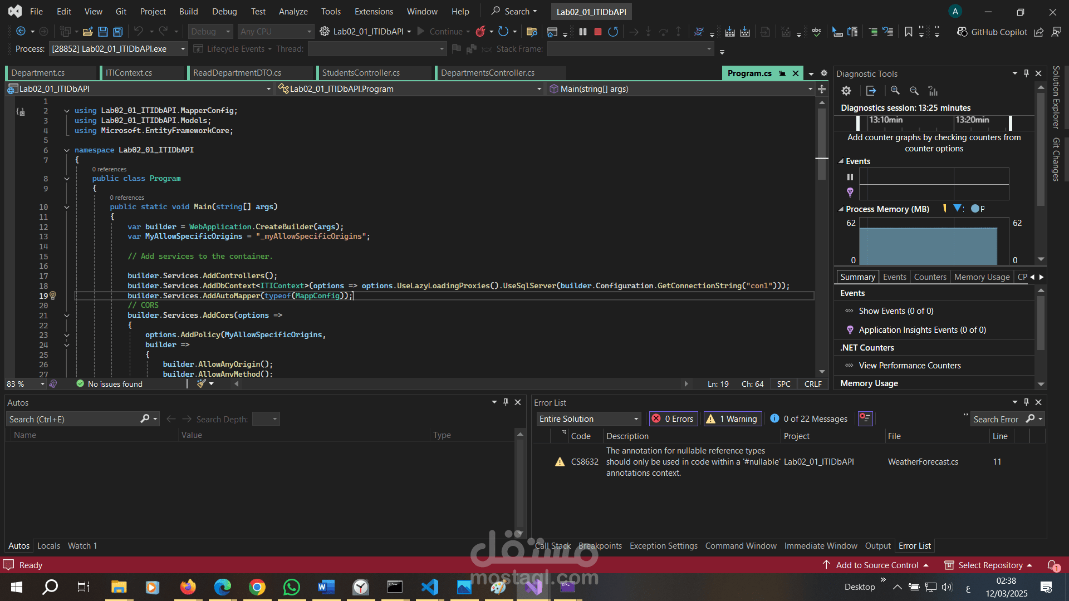Click the Save All toolbar icon
Image resolution: width=1069 pixels, height=601 pixels.
pyautogui.click(x=118, y=32)
